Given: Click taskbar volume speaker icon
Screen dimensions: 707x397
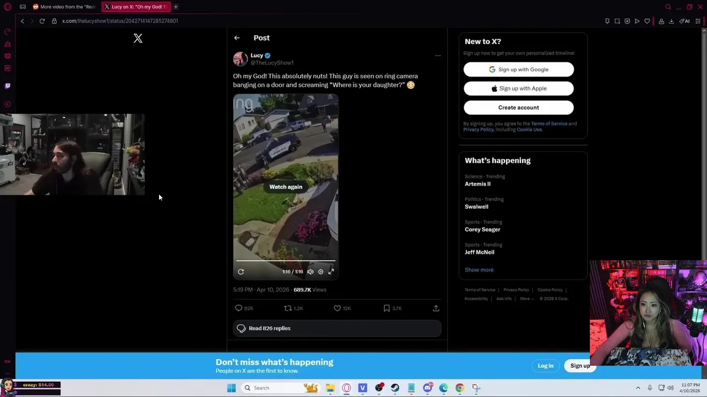Looking at the screenshot, I should pos(671,388).
